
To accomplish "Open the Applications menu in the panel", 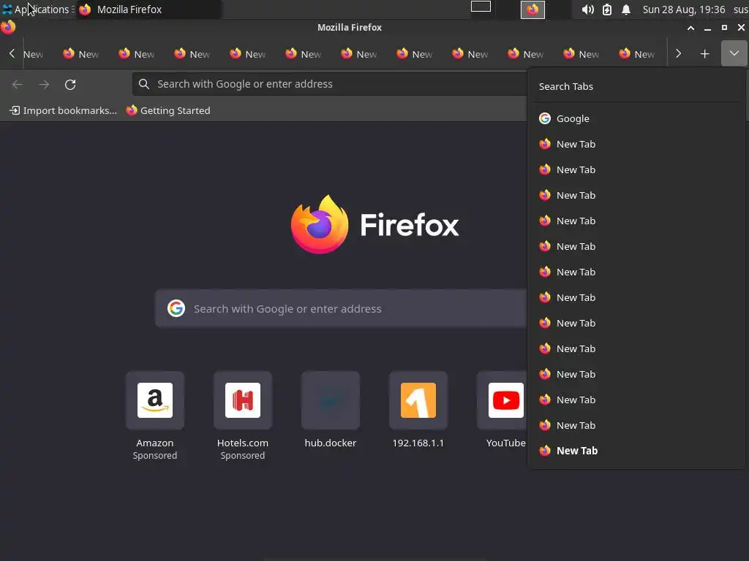I will (37, 9).
